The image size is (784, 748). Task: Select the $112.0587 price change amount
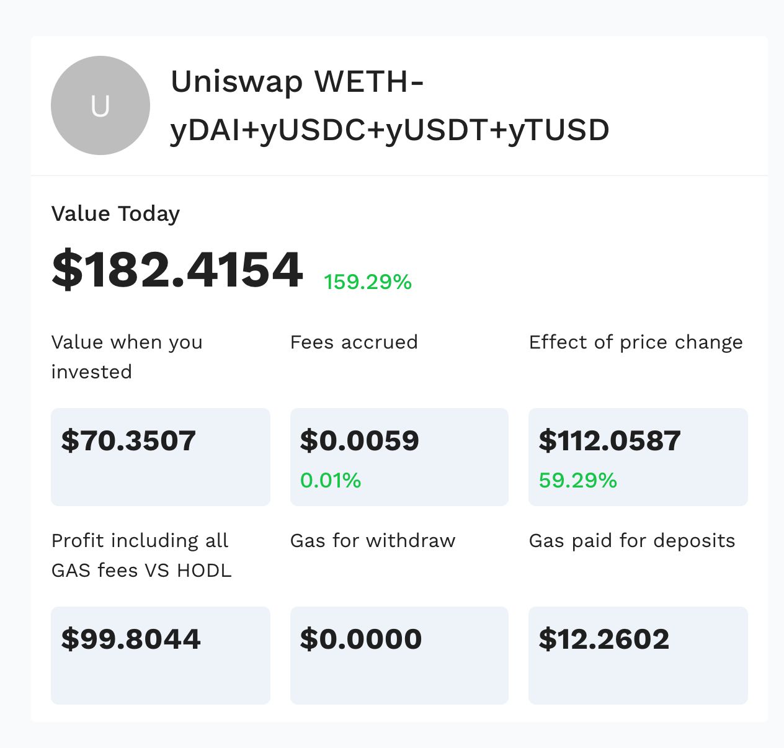(610, 440)
